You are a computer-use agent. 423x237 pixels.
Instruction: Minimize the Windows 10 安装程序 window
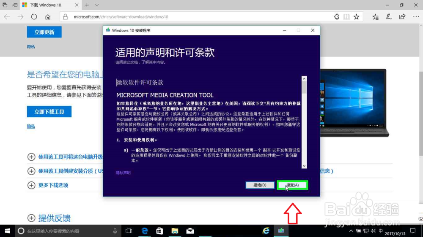point(284,30)
